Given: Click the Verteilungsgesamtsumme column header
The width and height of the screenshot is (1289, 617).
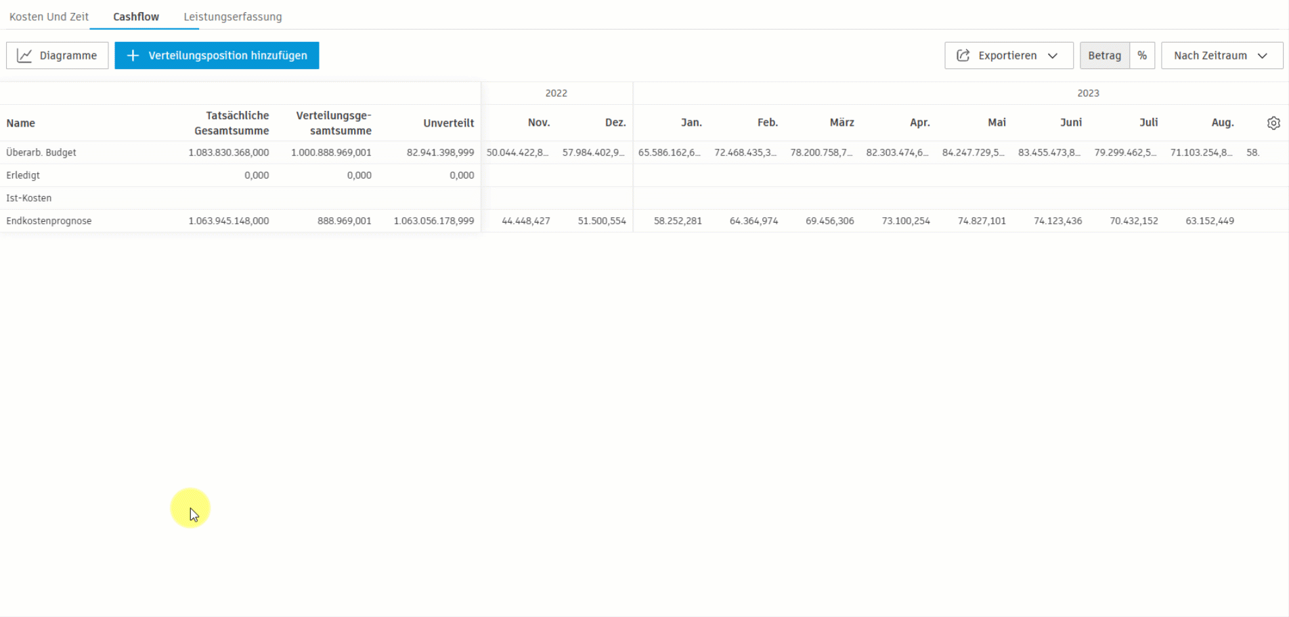Looking at the screenshot, I should pos(334,123).
